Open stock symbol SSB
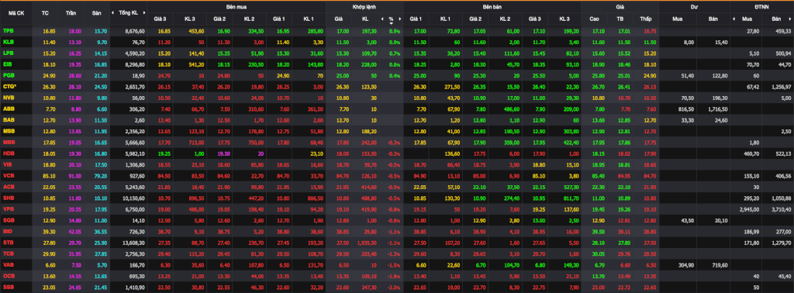The width and height of the screenshot is (794, 293). [x=8, y=287]
